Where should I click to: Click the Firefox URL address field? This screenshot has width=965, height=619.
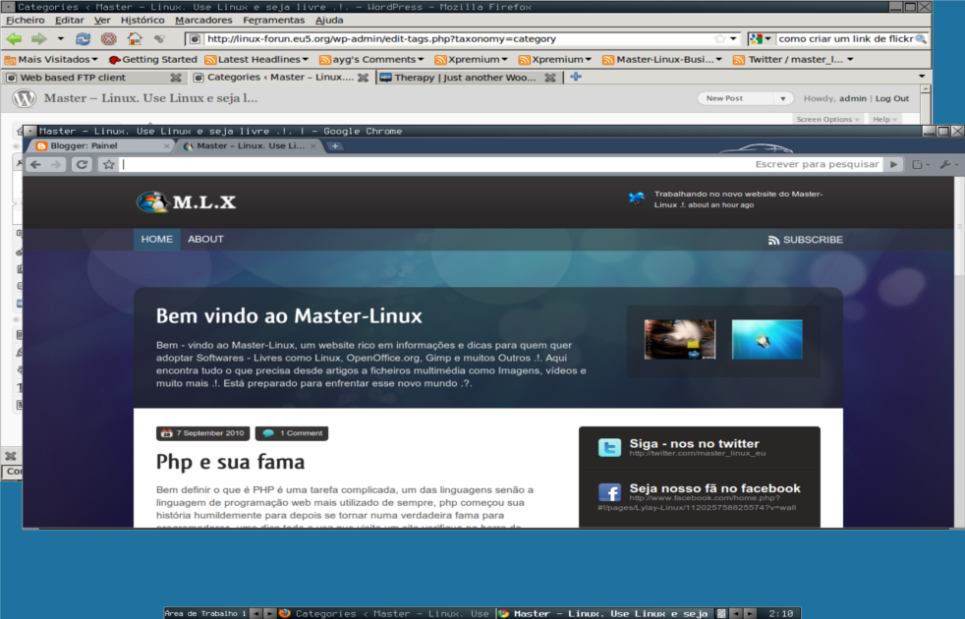(459, 38)
